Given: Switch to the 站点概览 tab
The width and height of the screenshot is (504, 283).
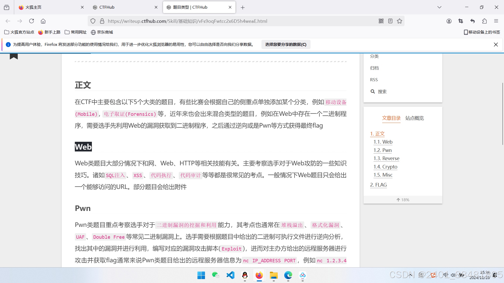Looking at the screenshot, I should click(414, 118).
